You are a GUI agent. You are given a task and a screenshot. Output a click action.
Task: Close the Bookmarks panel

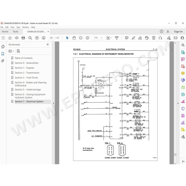(48, 44)
